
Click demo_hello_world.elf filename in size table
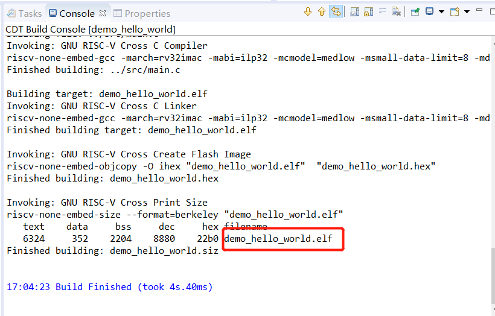coord(278,239)
